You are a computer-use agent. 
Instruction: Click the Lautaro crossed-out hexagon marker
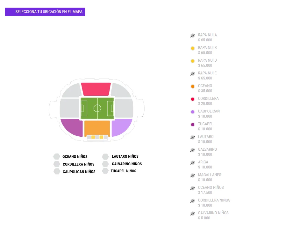click(x=192, y=137)
